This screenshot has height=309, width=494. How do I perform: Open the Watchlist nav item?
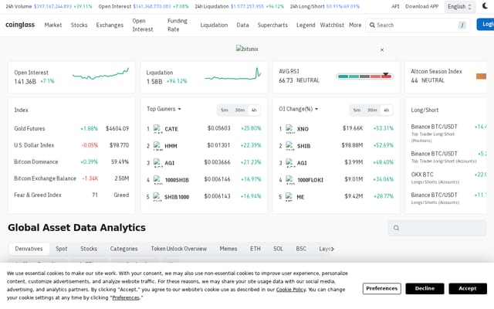click(332, 25)
